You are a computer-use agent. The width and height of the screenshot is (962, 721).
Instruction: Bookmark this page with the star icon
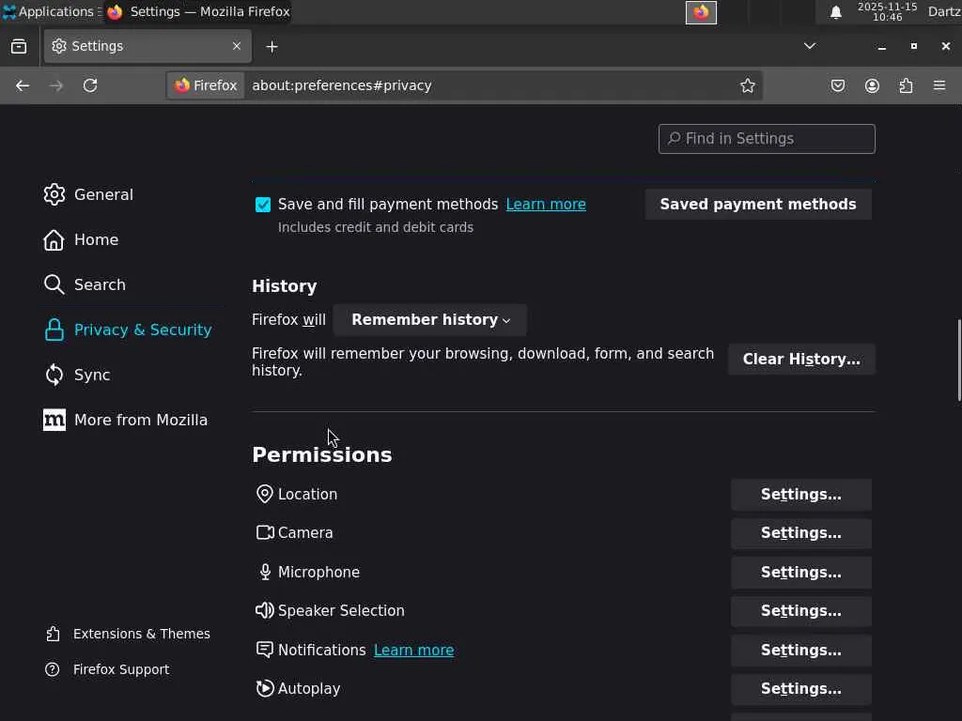point(747,85)
